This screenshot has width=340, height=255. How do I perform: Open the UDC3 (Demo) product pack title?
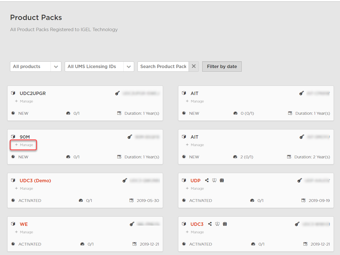pos(35,181)
